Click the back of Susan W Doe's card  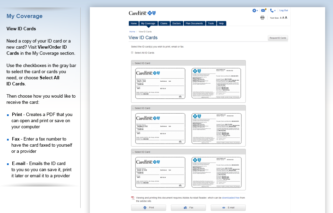[217, 172]
